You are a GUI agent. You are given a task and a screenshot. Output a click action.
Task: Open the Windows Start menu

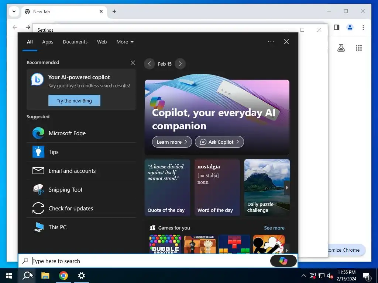(9, 276)
